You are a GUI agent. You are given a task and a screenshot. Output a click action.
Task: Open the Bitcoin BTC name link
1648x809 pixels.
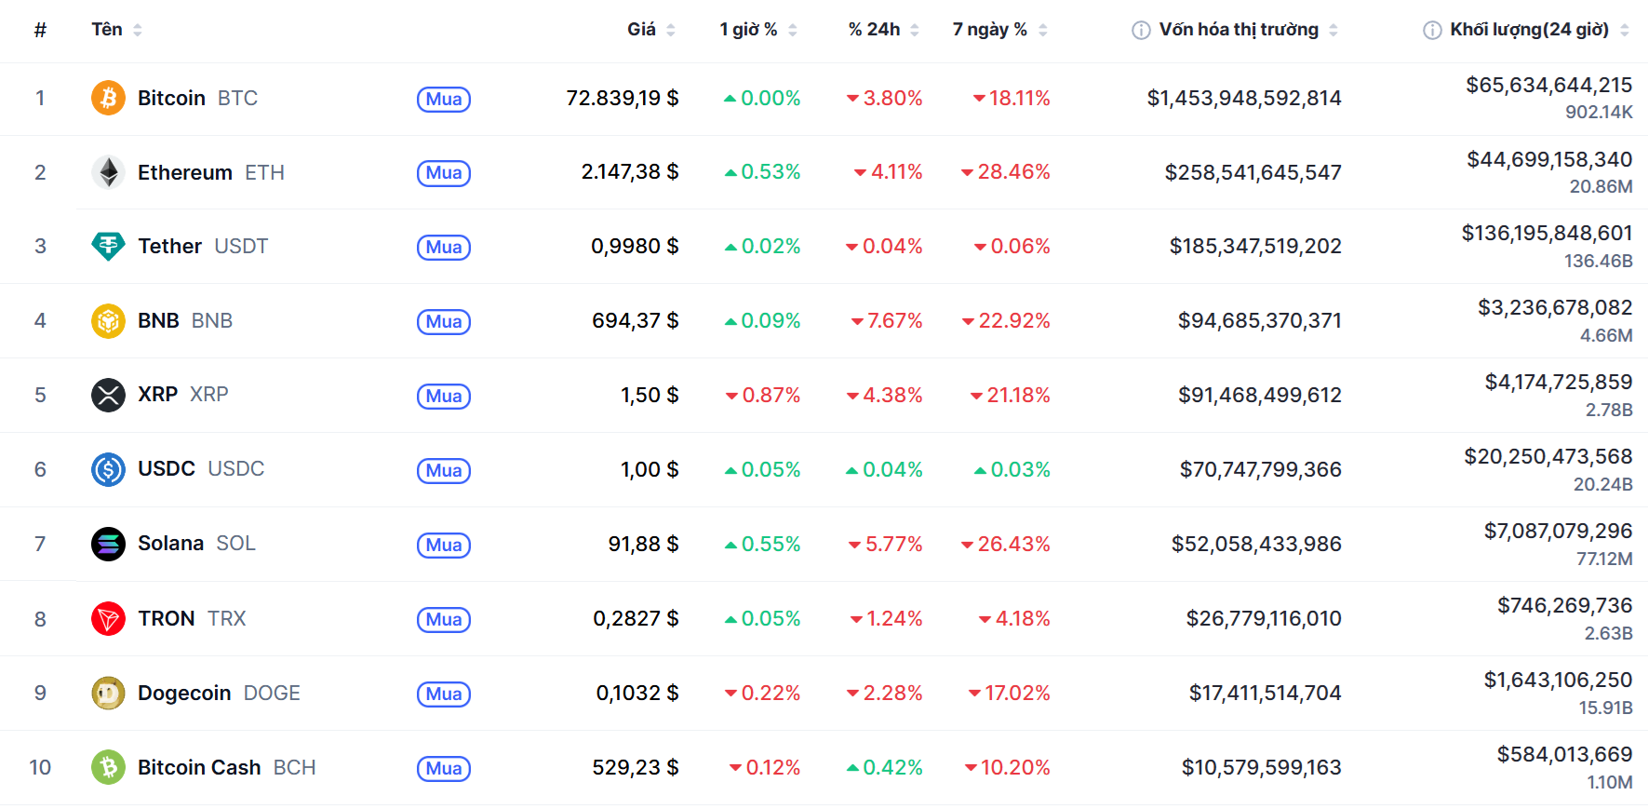pyautogui.click(x=197, y=98)
